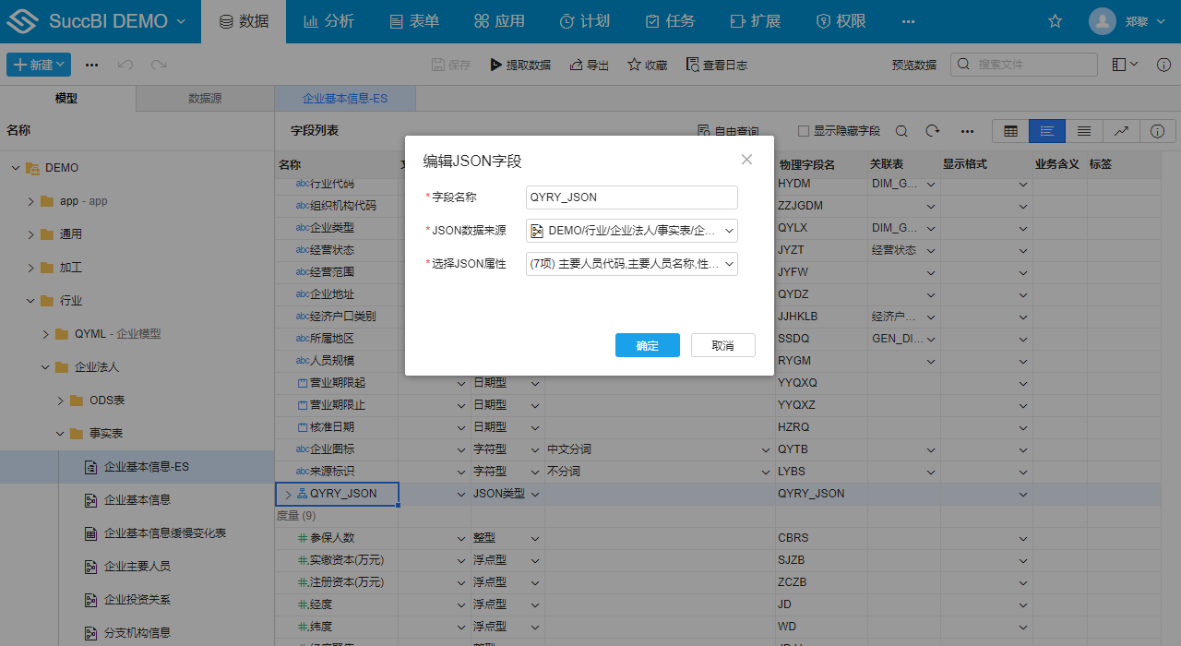
Task: Open the view log toolbar item
Action: (716, 65)
